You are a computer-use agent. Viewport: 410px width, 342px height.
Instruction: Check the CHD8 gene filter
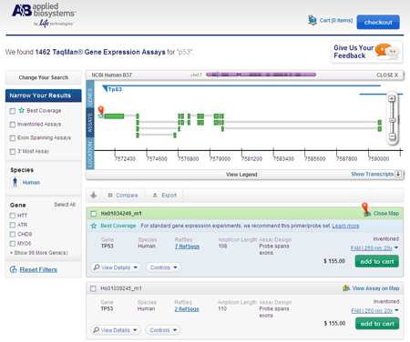(x=13, y=235)
